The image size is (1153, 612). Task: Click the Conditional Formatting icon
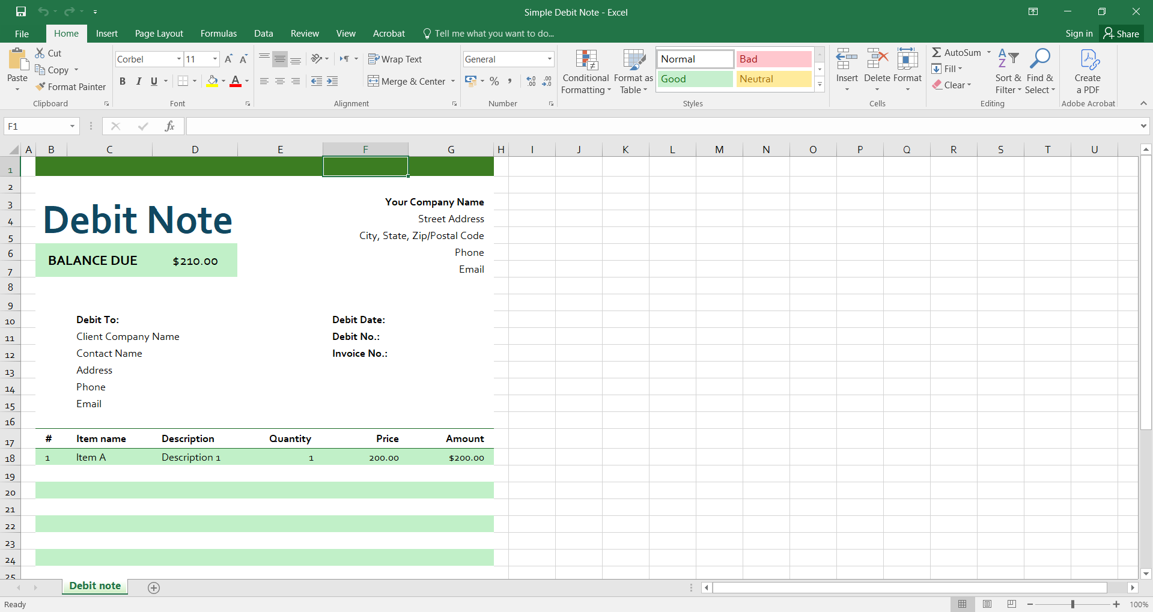[x=586, y=60]
